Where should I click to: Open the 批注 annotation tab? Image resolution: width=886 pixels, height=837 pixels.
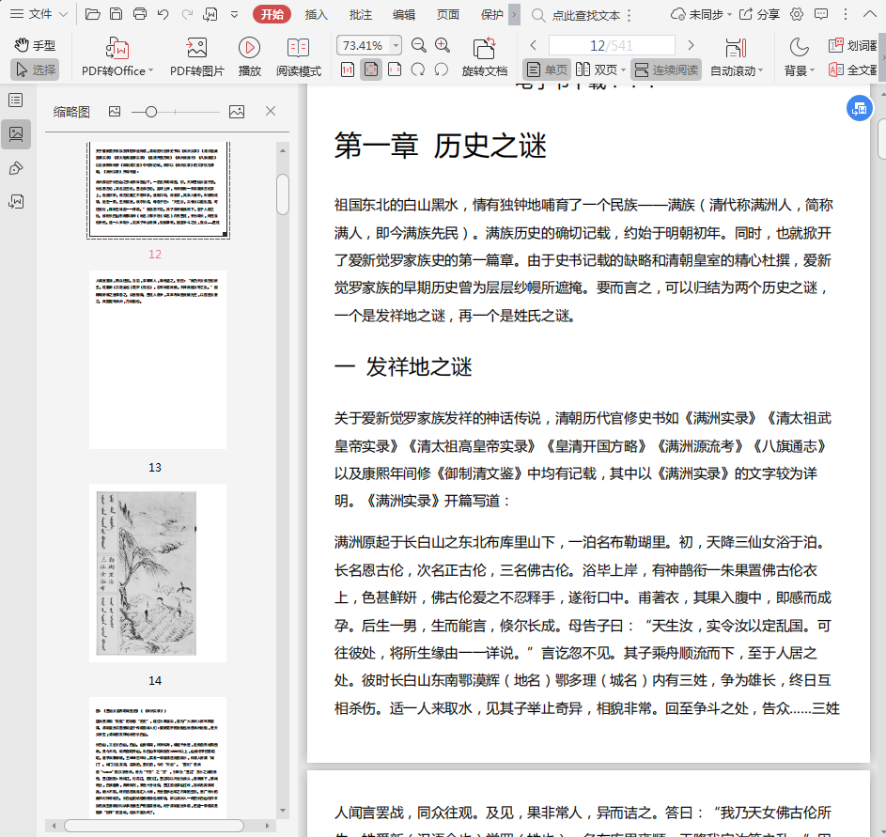tap(360, 14)
